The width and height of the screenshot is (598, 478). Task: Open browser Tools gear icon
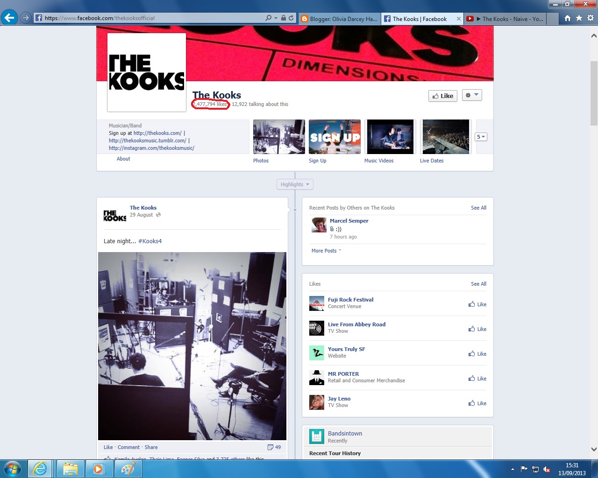click(x=591, y=18)
